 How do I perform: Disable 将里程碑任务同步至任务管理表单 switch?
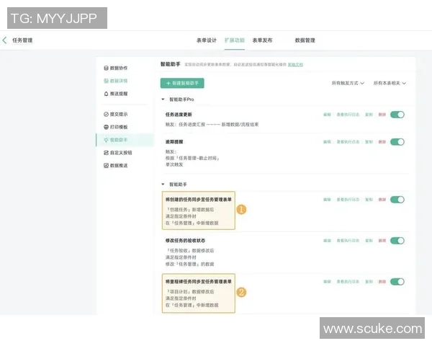click(x=397, y=282)
